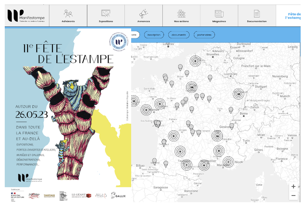Open the cluster marker above Avignon

pos(219,151)
